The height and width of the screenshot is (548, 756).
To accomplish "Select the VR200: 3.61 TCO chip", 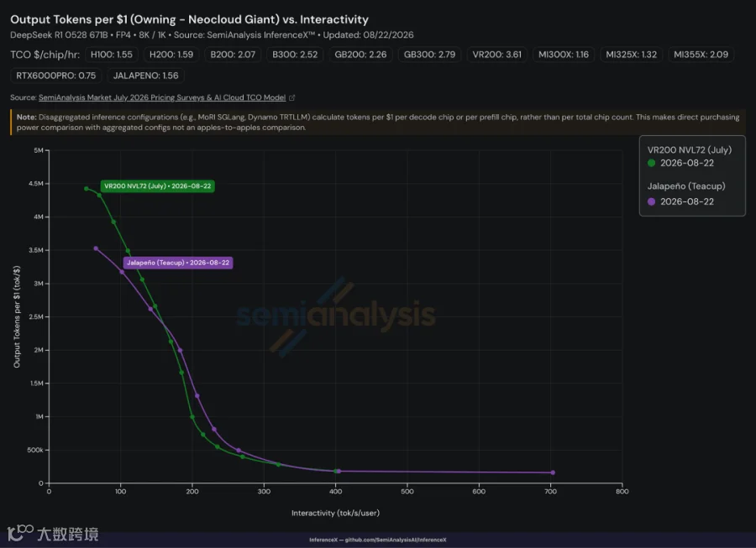I will tap(496, 55).
